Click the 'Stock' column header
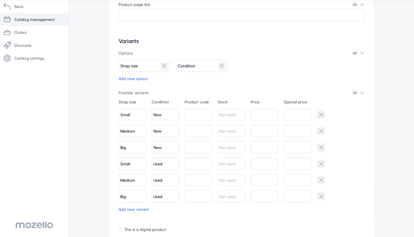 (223, 102)
